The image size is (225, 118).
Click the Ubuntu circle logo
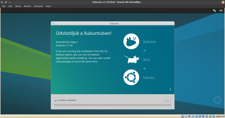click(131, 77)
